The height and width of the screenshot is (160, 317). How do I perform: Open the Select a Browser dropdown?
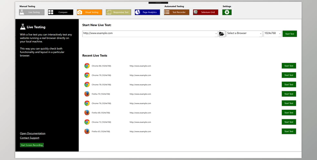click(x=244, y=34)
